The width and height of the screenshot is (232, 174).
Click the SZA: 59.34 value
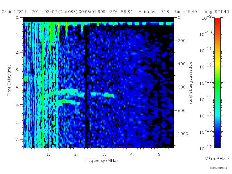(x=121, y=12)
